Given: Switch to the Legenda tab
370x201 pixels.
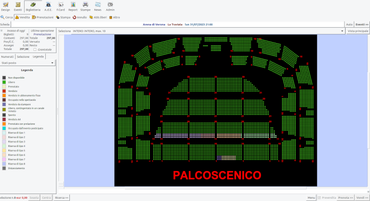Looking at the screenshot, I should (x=38, y=56).
